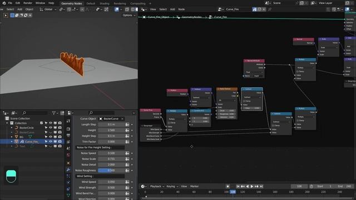Adjust the Noise Roughness slider
Screen dimensions: 356x200
coord(111,171)
